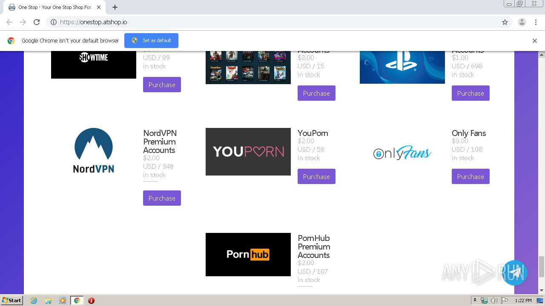Show hidden system tray icons
This screenshot has width=545, height=306.
[x=475, y=300]
